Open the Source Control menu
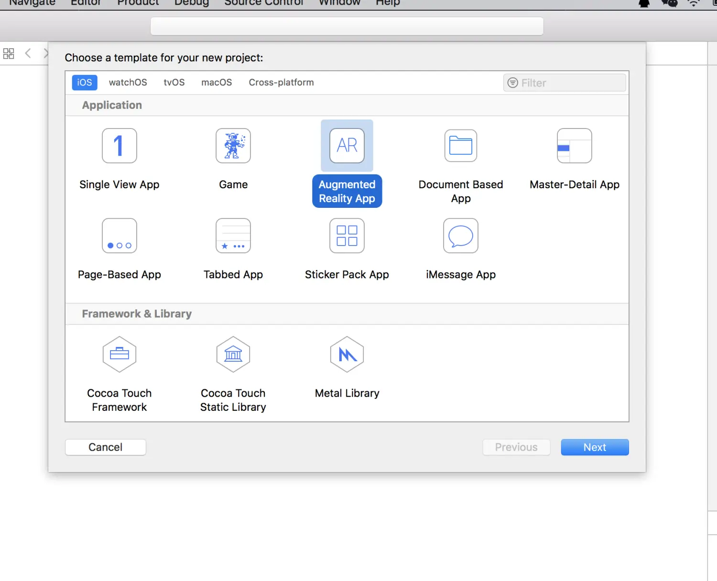The image size is (717, 581). click(x=264, y=3)
